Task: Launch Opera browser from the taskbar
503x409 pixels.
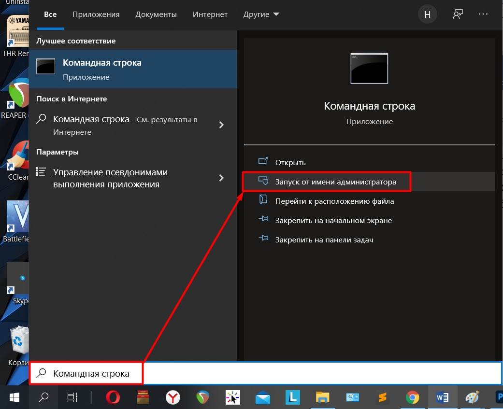Action: pos(113,397)
